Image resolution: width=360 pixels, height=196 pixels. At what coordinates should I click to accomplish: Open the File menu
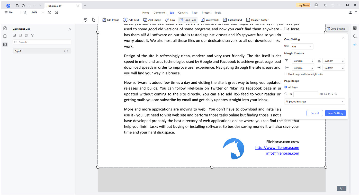tap(9, 12)
